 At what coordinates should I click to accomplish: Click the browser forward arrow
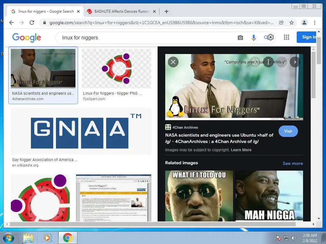22,23
